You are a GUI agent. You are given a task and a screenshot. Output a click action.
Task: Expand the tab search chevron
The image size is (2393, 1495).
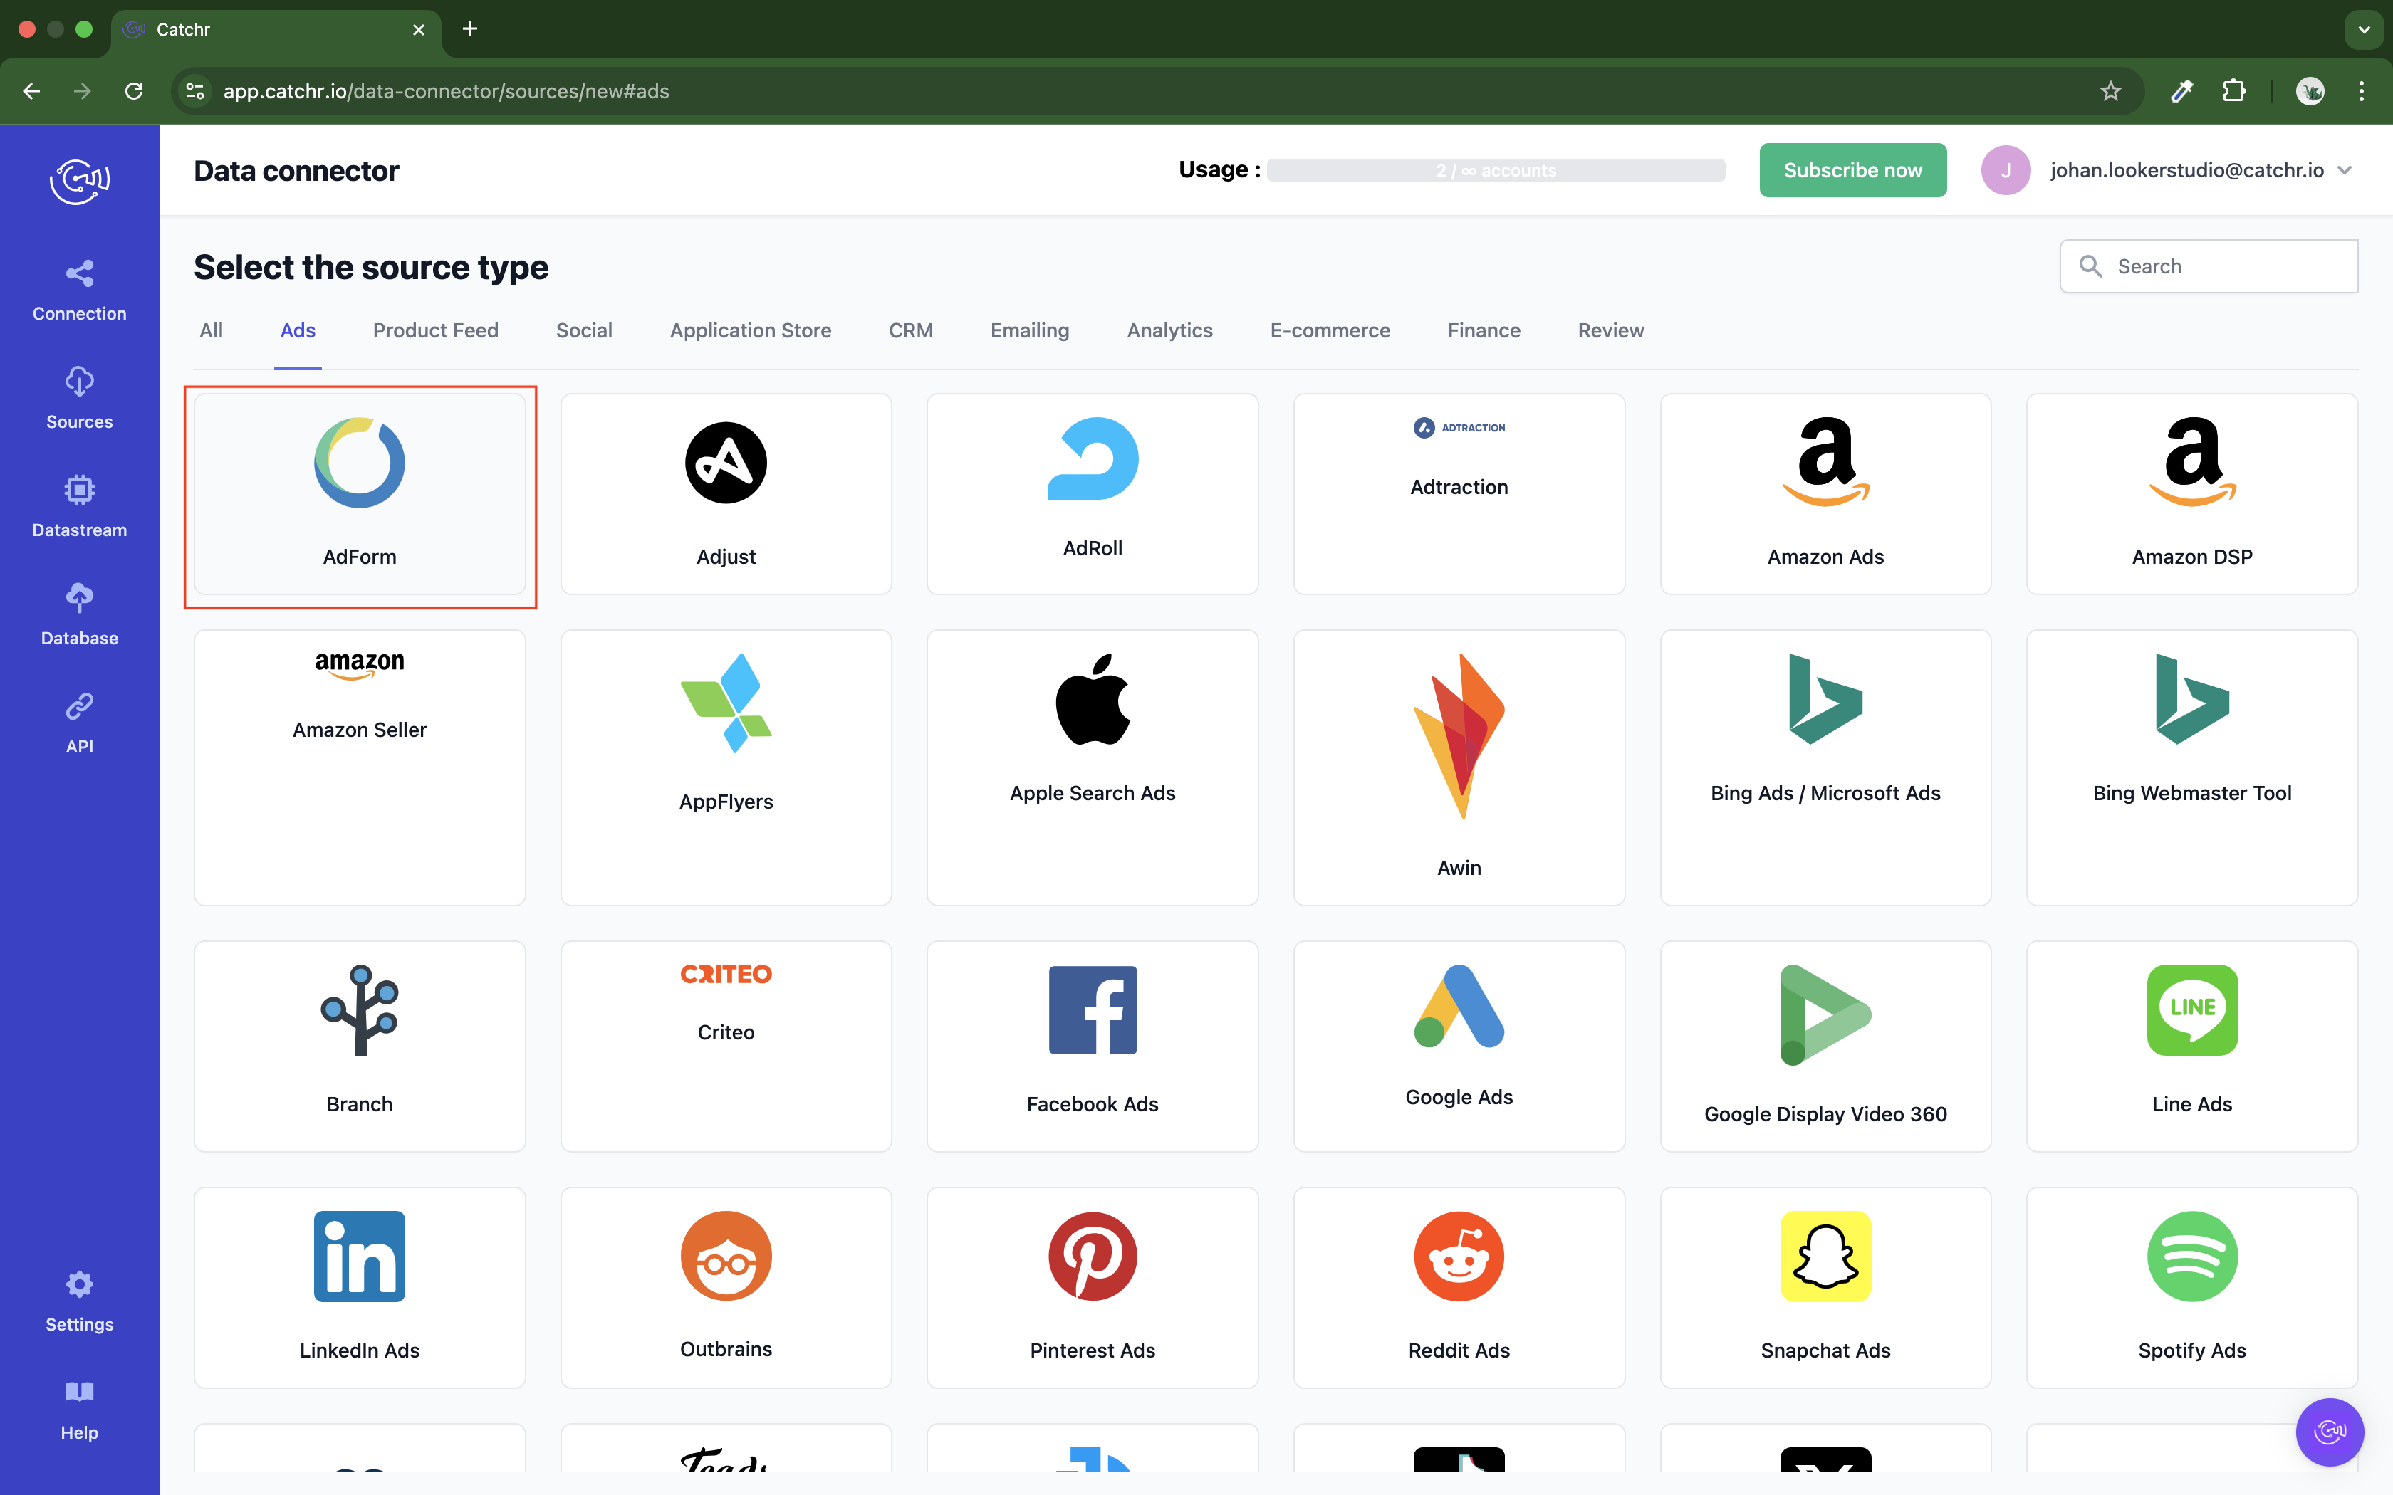2365,30
